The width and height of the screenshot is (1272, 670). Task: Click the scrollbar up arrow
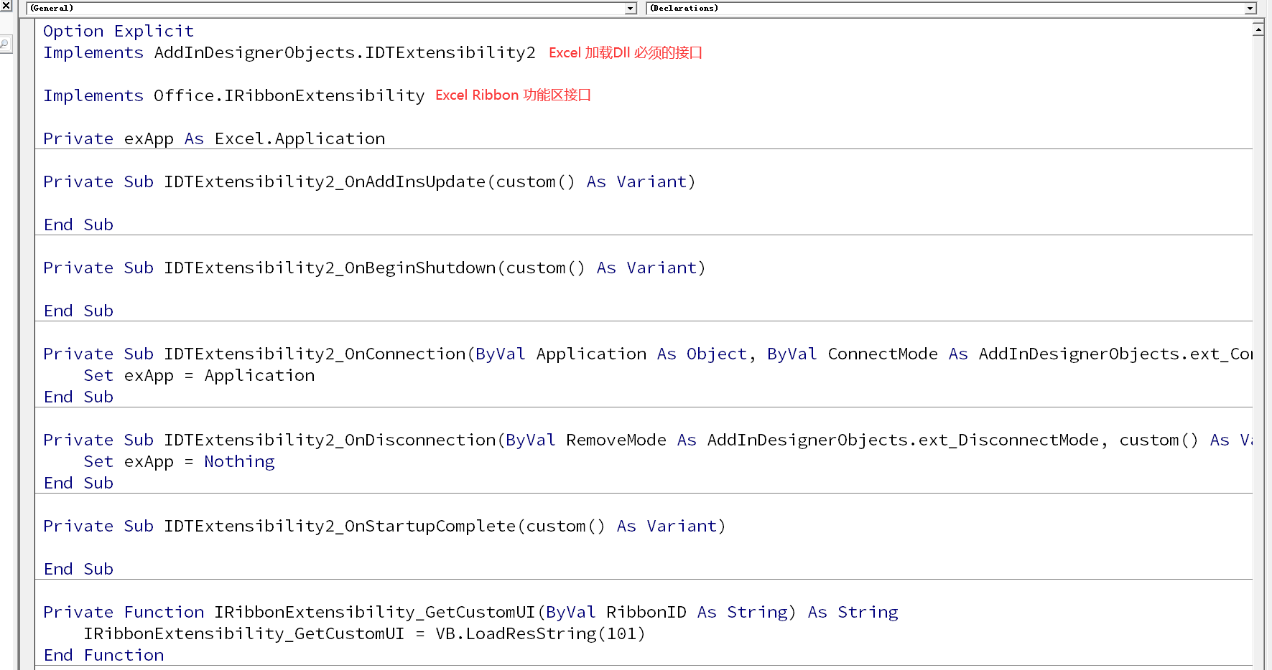click(1260, 29)
